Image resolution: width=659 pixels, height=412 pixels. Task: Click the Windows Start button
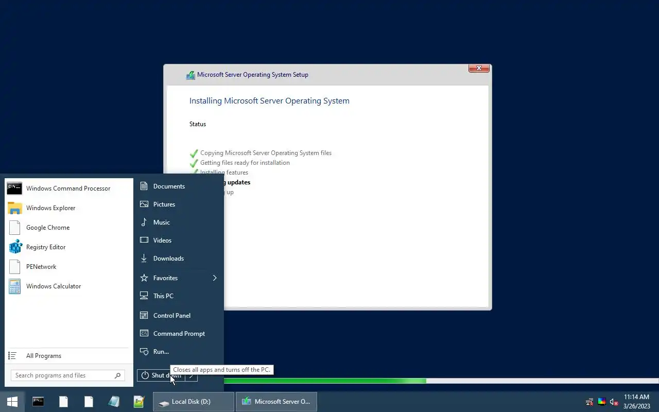point(12,402)
